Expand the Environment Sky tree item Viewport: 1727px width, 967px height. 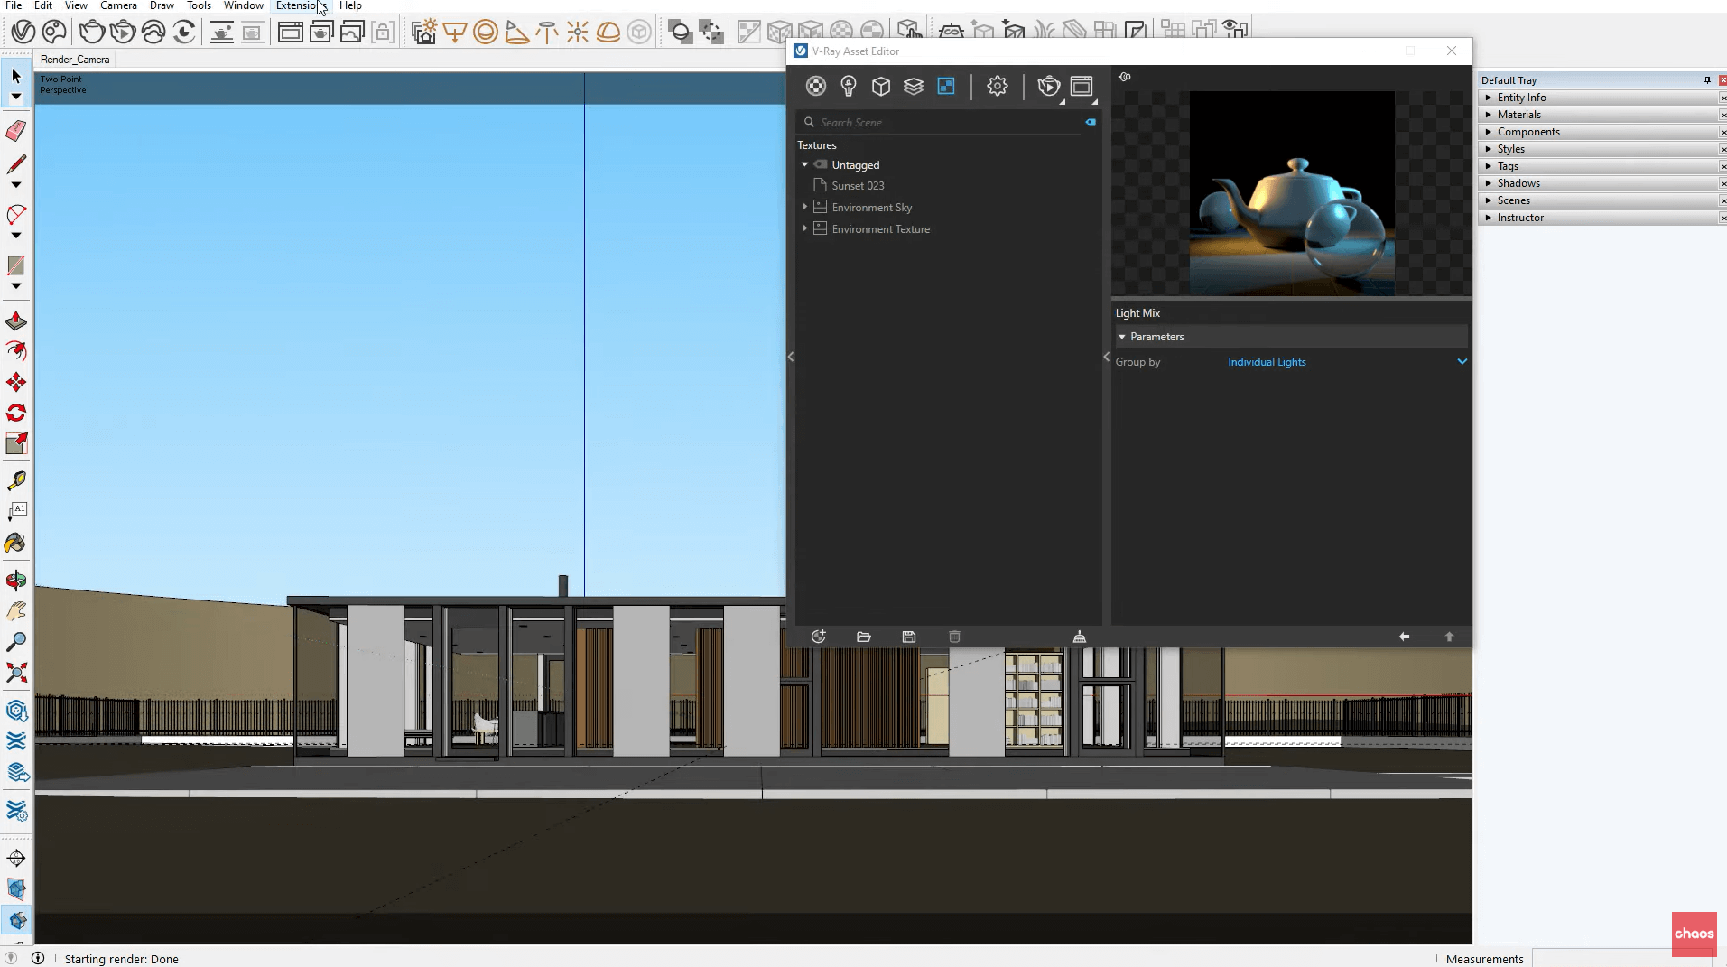[804, 207]
